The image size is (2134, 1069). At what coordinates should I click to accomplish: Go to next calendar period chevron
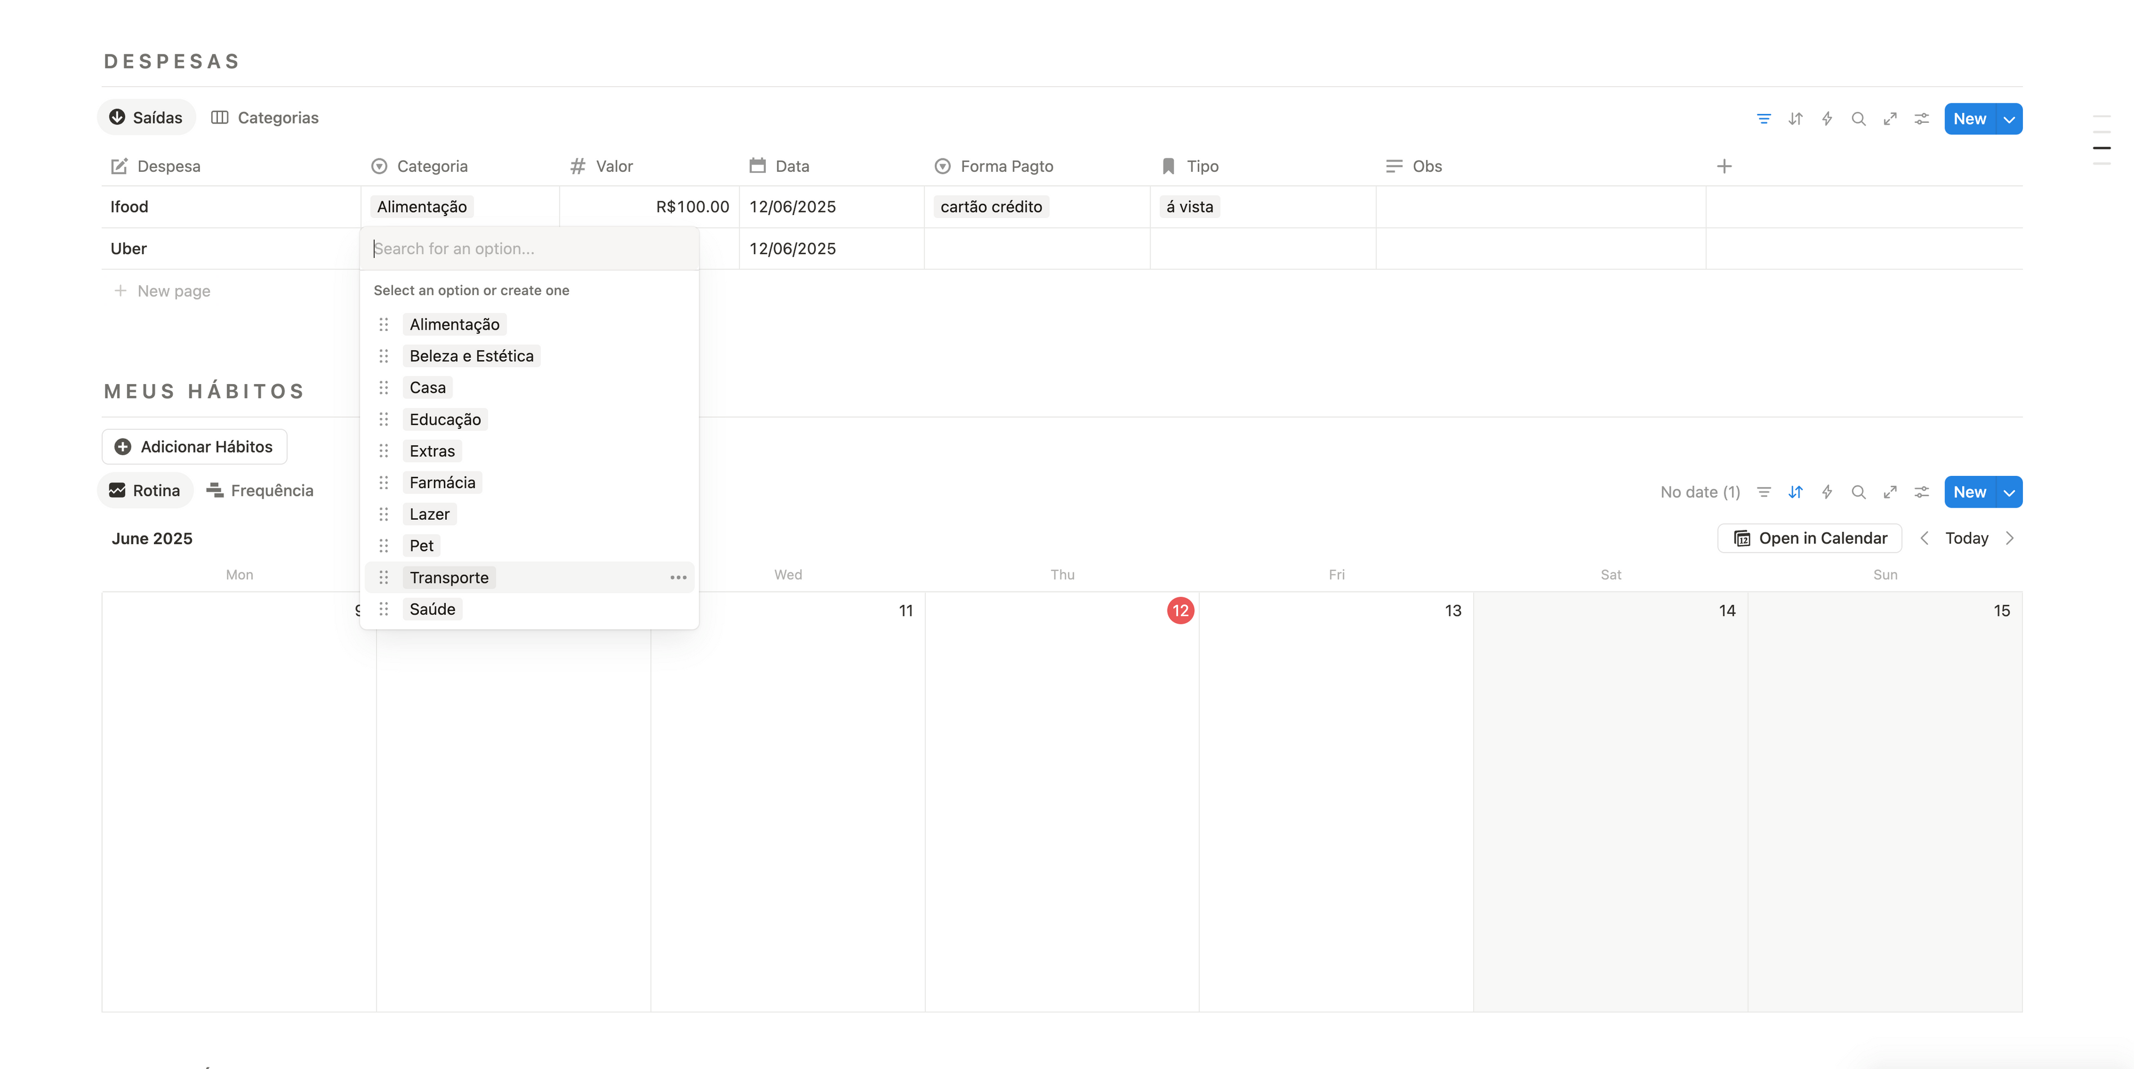(x=2009, y=539)
